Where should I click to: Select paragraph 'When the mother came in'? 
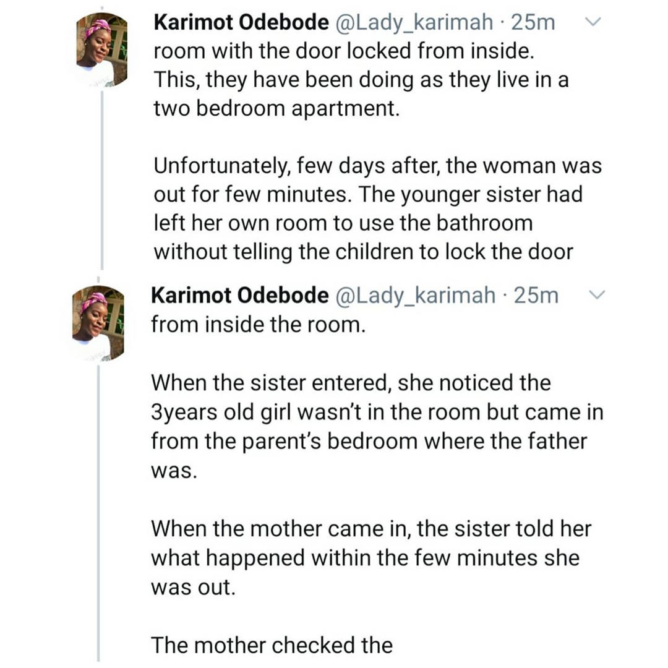[x=372, y=558]
